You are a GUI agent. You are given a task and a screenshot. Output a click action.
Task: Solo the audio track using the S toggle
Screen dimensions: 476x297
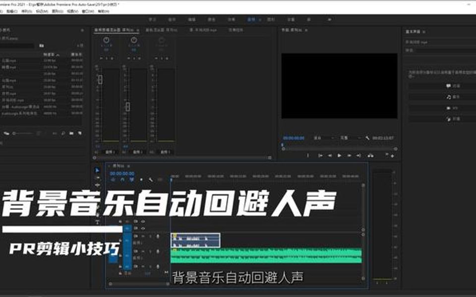pos(150,236)
